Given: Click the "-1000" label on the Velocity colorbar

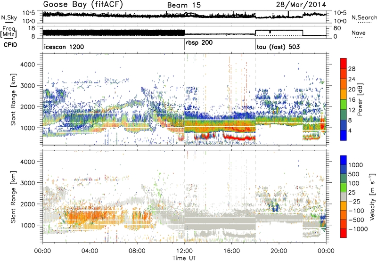Looking at the screenshot, I should 358,229.
